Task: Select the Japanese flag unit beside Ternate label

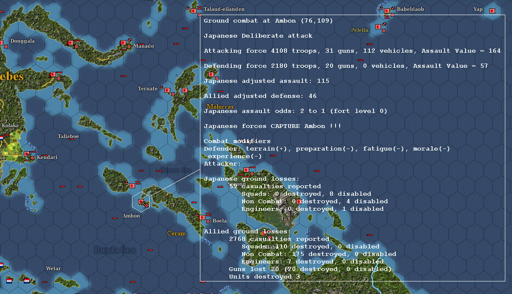Action: (167, 90)
